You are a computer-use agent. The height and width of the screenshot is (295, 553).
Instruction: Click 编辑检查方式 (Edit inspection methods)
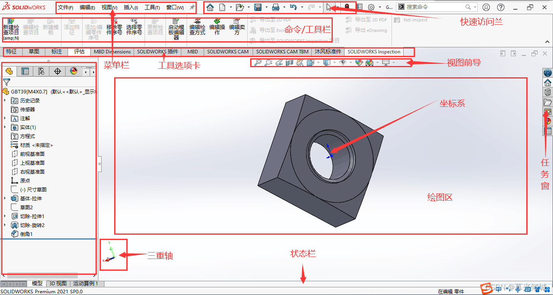(x=197, y=27)
